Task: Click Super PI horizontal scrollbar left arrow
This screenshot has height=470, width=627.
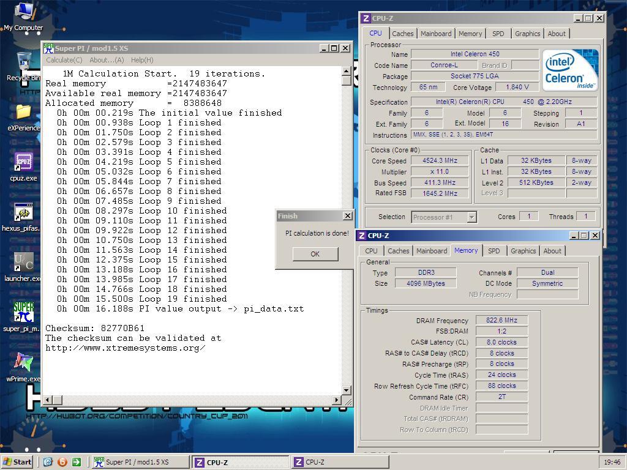Action: (x=47, y=400)
